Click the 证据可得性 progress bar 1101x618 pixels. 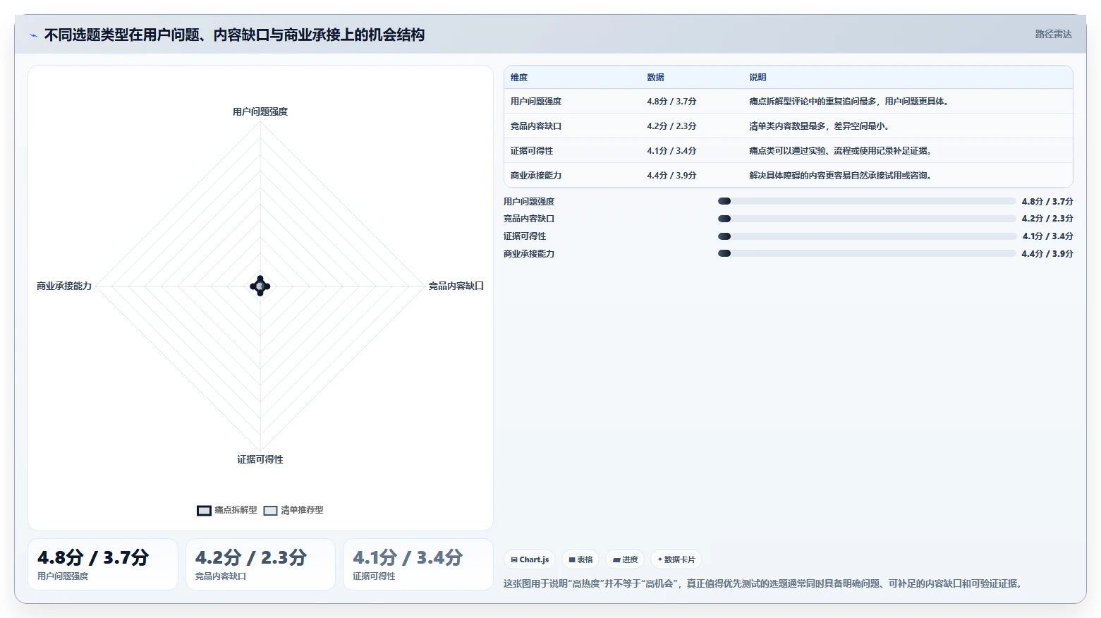(867, 236)
